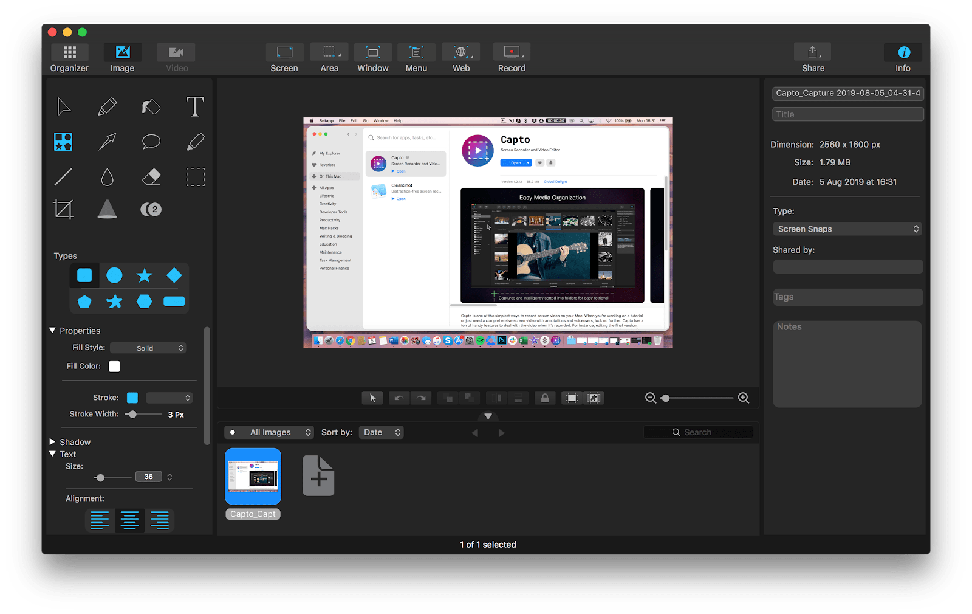Open the Web capture option
Screen dimensions: 972x614
pos(461,58)
